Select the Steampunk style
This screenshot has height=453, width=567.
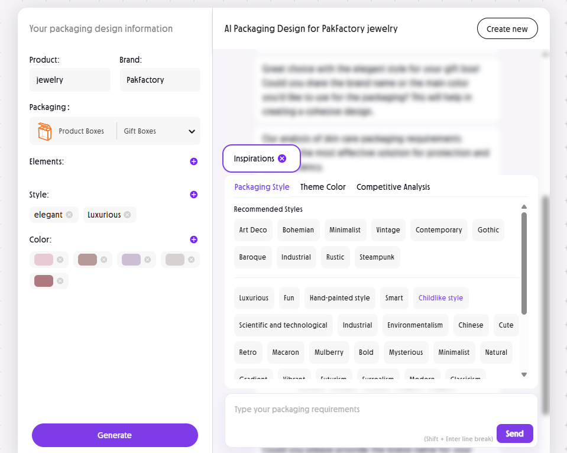click(377, 257)
